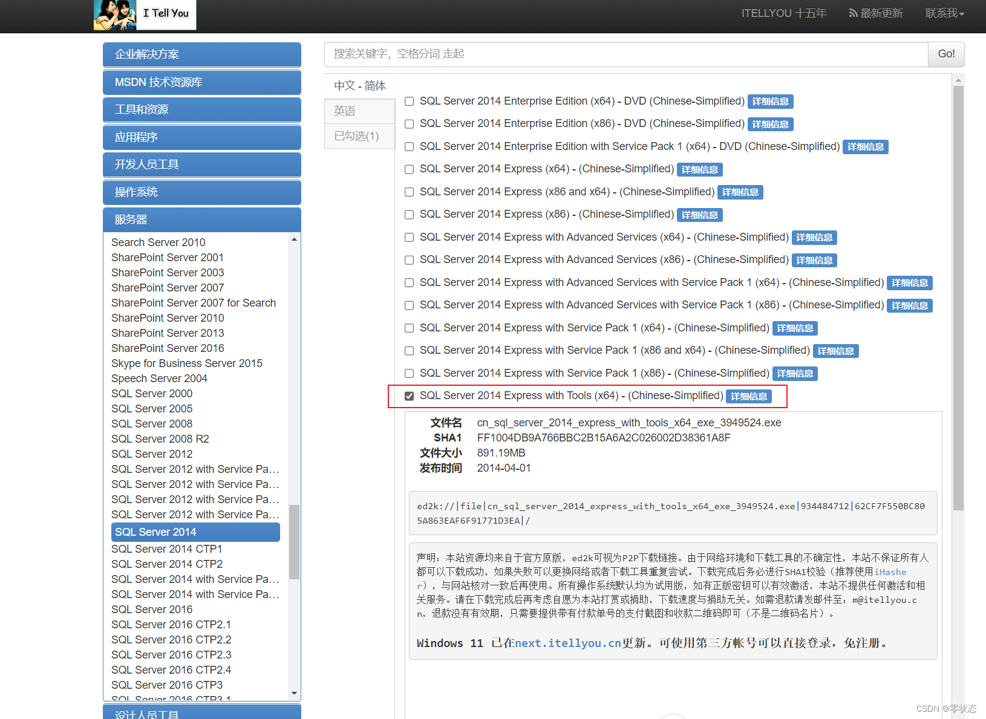Switch to the 英语 language tab

(360, 111)
